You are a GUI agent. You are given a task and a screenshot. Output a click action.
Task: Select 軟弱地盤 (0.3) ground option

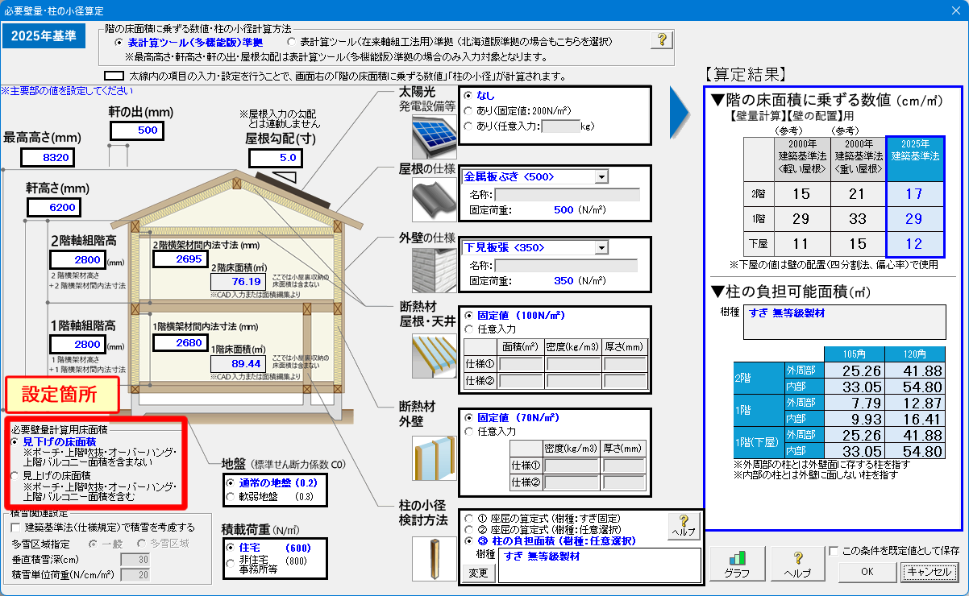(x=231, y=497)
